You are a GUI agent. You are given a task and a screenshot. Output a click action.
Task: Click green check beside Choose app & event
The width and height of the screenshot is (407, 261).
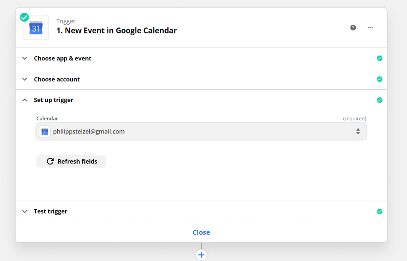click(x=380, y=58)
